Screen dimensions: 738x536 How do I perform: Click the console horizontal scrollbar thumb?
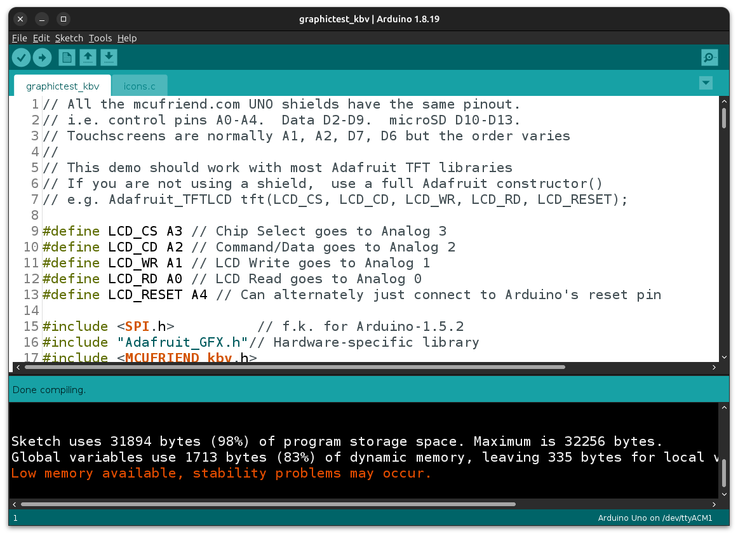click(x=268, y=504)
